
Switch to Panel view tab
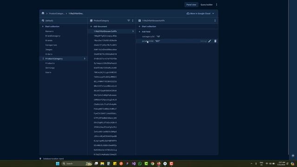pos(191,5)
